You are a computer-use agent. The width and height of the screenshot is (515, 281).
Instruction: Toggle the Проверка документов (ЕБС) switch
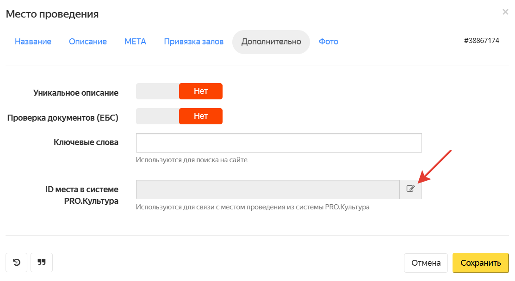click(179, 116)
